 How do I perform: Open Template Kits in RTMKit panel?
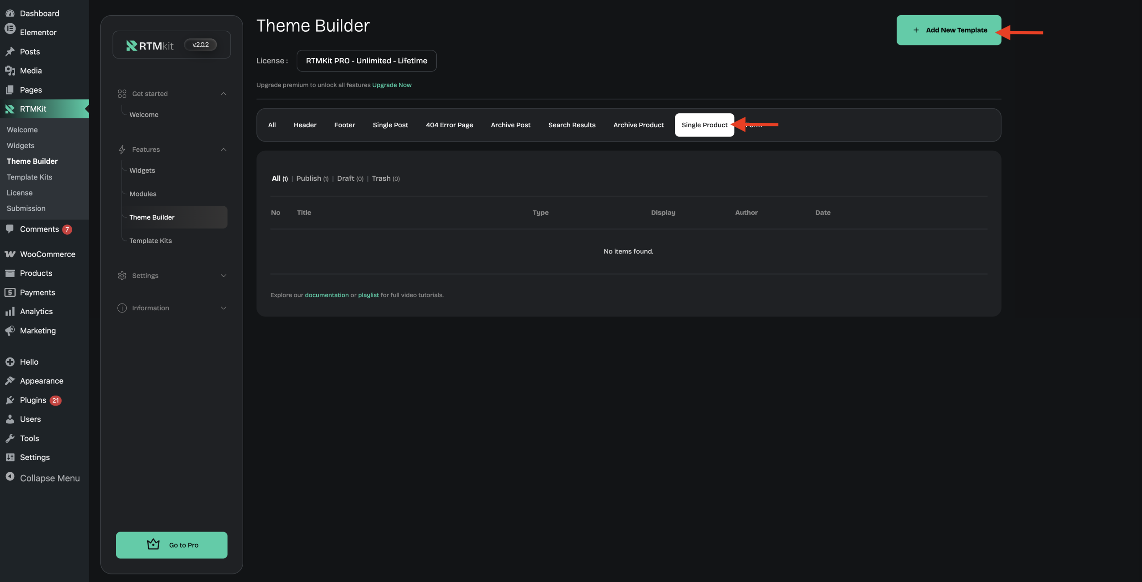[150, 241]
